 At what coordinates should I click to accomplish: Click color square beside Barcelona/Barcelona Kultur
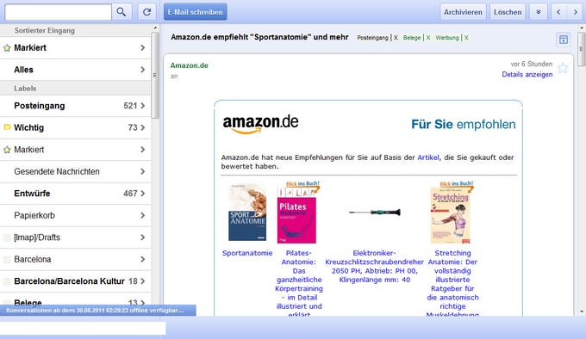[7, 281]
